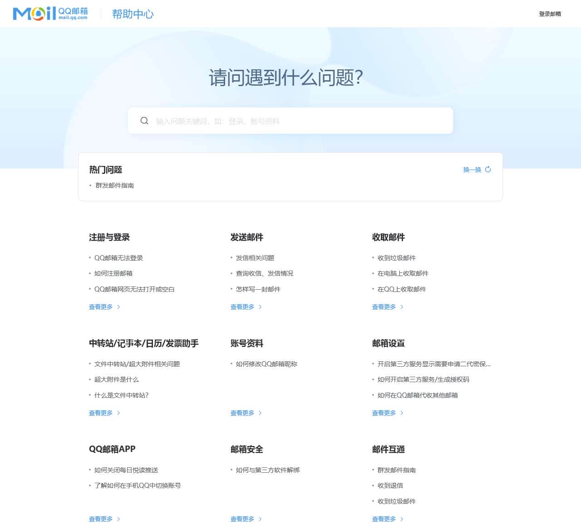Open 如何注册邮箱 article
The image size is (581, 529).
(113, 273)
